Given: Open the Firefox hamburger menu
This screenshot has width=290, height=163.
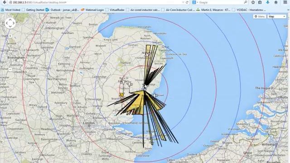Looking at the screenshot, I should tap(285, 2).
